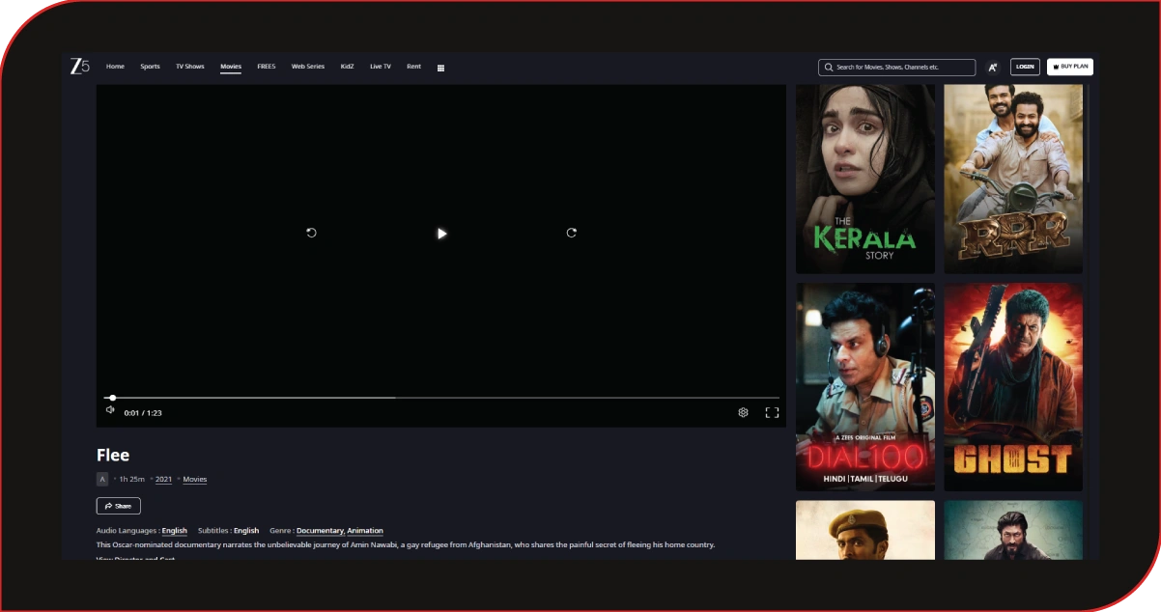Click the English subtitles value
Image resolution: width=1161 pixels, height=612 pixels.
pos(246,531)
